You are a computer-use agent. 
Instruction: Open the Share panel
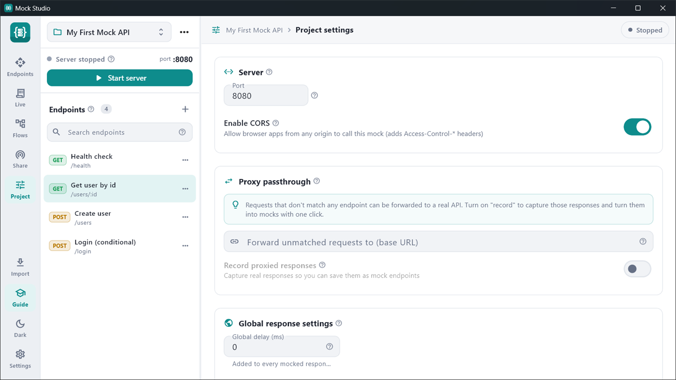tap(20, 159)
